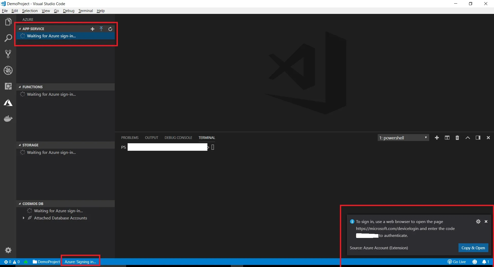Open the Search view

[8, 38]
